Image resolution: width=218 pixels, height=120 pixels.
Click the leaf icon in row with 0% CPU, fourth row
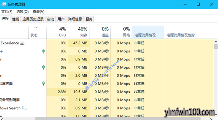coord(43,67)
